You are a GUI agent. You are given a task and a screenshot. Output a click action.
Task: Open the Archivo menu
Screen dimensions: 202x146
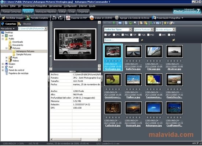point(4,6)
